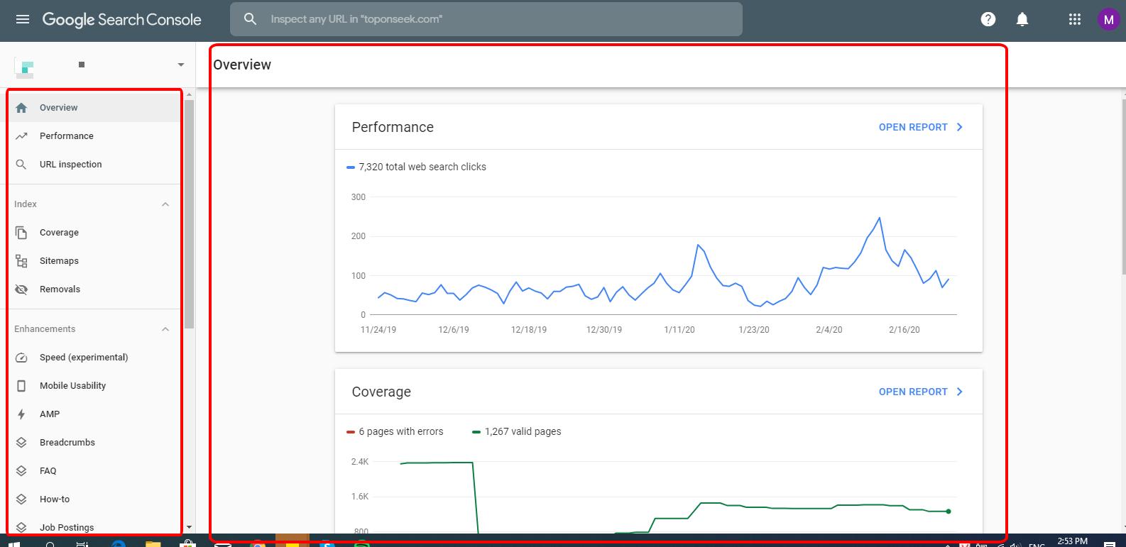Select Performance in the sidebar
Viewport: 1126px width, 547px height.
pos(66,136)
